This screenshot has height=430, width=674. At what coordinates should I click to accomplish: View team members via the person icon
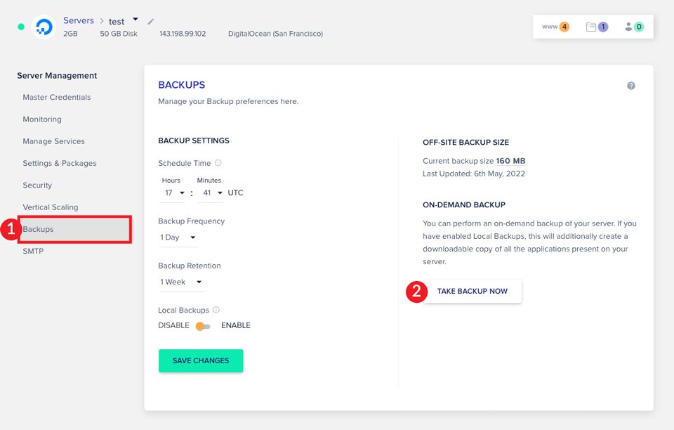tap(628, 26)
